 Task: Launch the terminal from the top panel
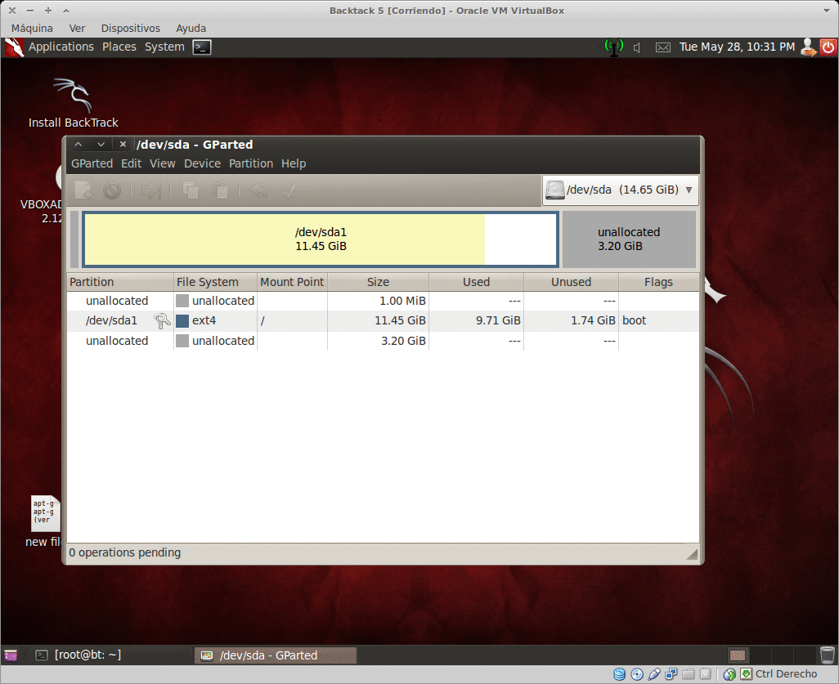coord(202,47)
